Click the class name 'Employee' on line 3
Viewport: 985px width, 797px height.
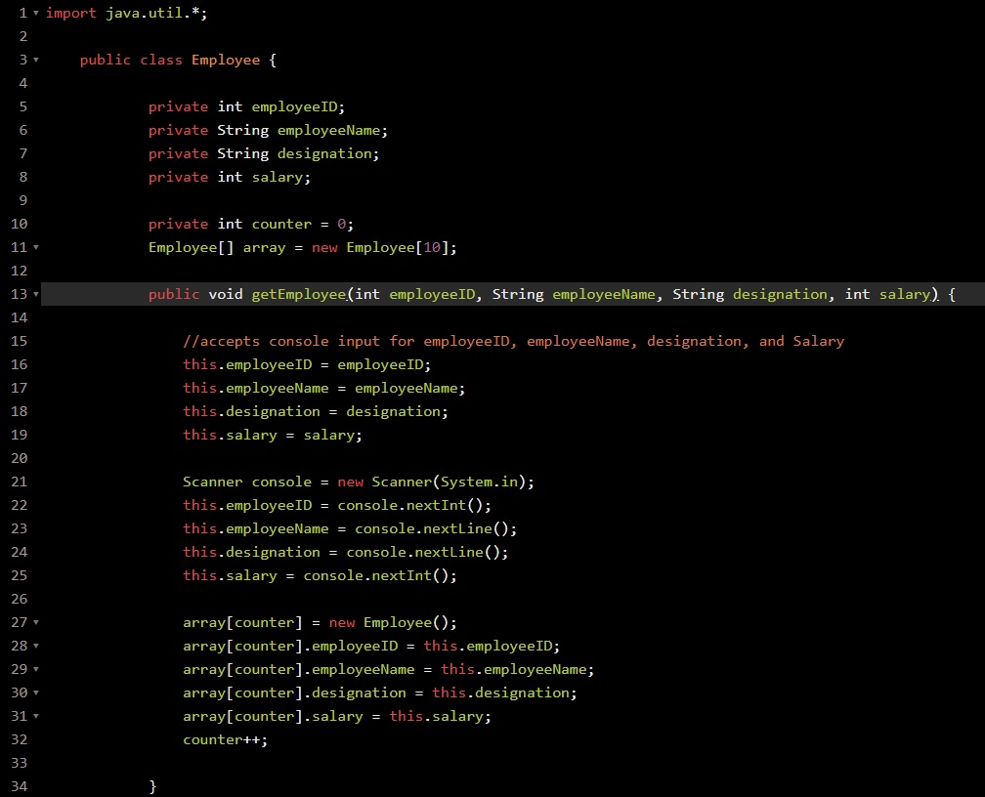click(226, 60)
